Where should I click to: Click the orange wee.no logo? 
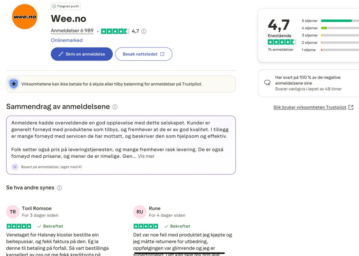pos(25,17)
